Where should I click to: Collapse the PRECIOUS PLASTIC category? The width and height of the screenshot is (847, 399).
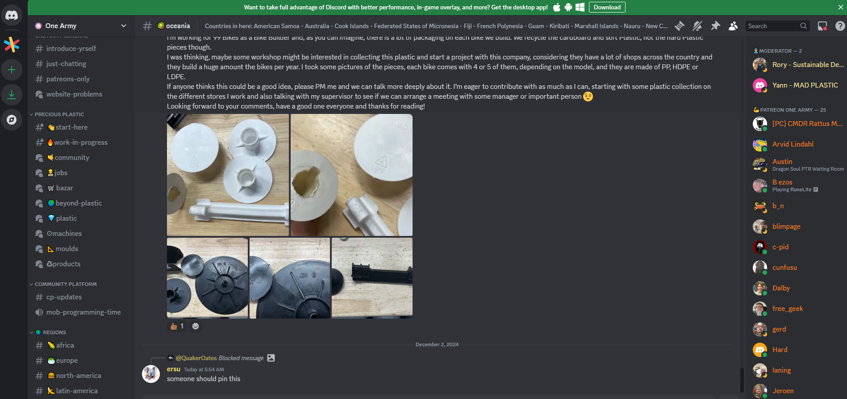point(59,114)
